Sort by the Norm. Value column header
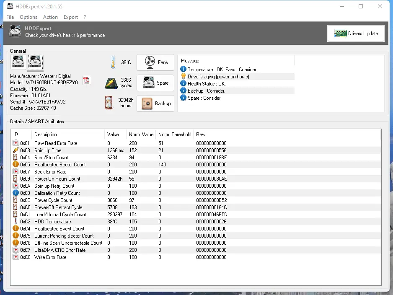 click(141, 135)
